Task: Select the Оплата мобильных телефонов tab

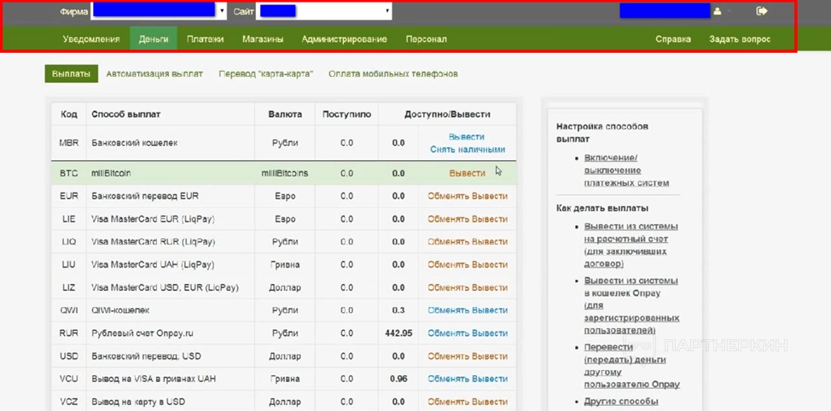Action: coord(392,74)
